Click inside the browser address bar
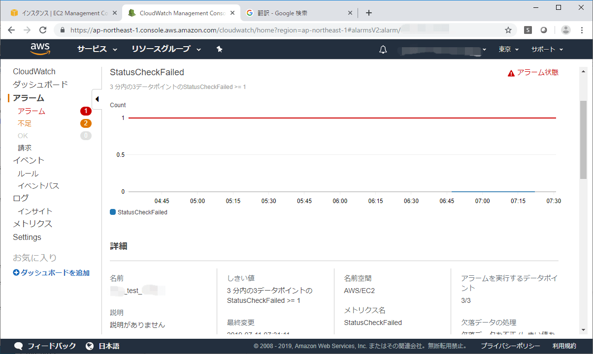Screen dimensions: 593x354 click(x=246, y=30)
